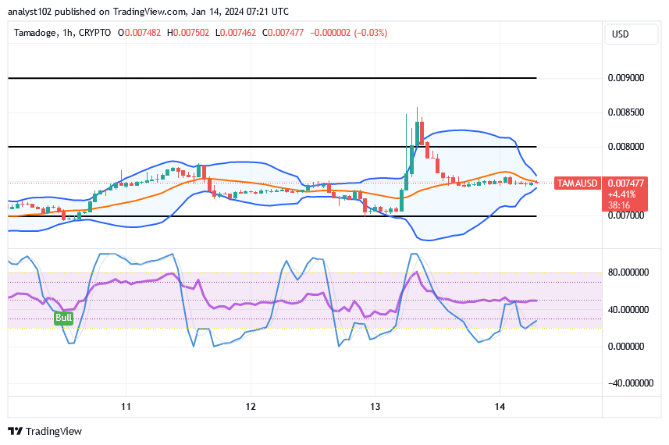This screenshot has height=445, width=669.
Task: Click the TradingView logo icon
Action: (15, 431)
